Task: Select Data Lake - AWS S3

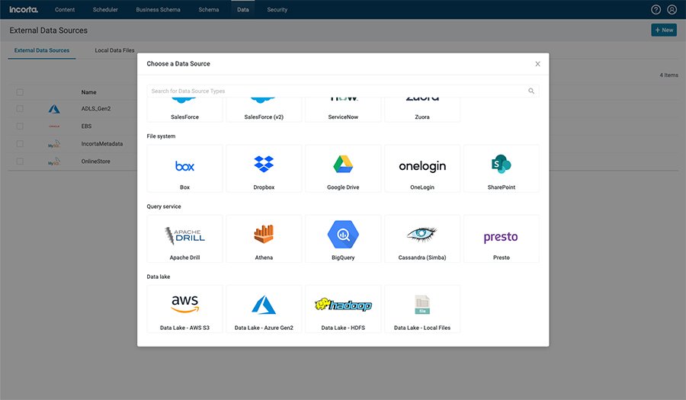Action: [184, 309]
